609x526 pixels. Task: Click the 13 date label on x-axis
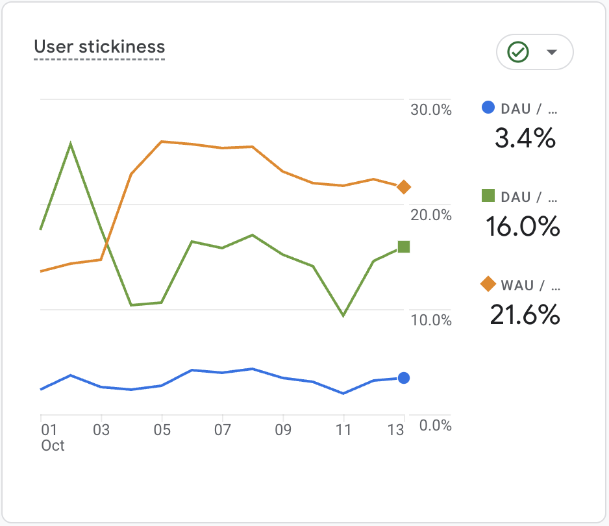pos(395,430)
